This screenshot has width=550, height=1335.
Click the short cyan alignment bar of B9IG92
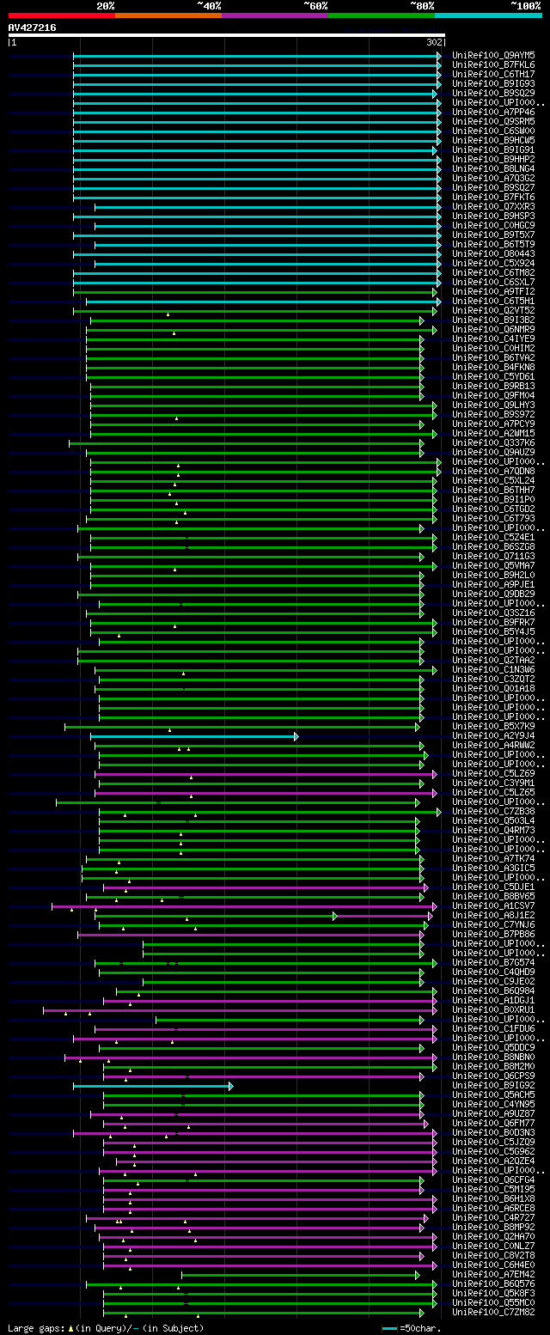153,1086
